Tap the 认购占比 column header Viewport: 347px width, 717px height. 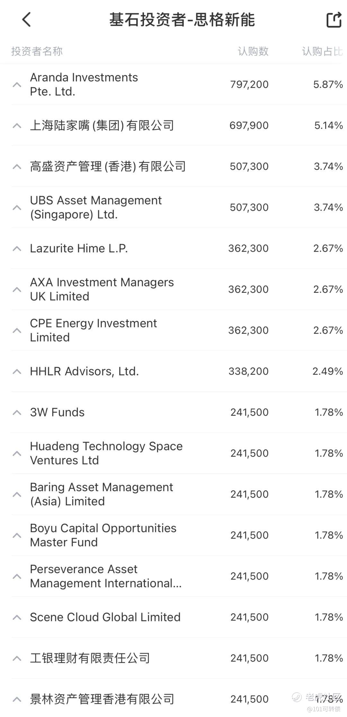(x=322, y=51)
